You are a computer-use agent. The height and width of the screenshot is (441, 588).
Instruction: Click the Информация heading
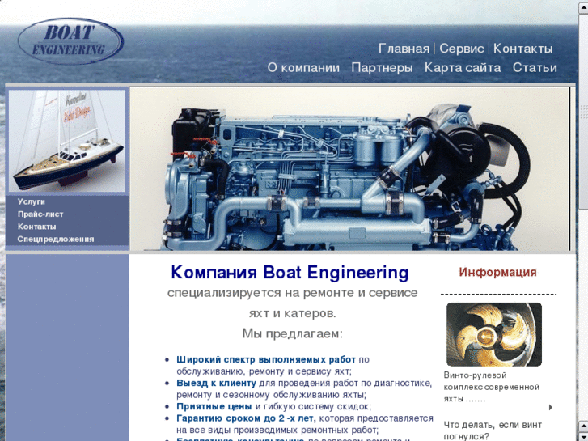tap(497, 272)
